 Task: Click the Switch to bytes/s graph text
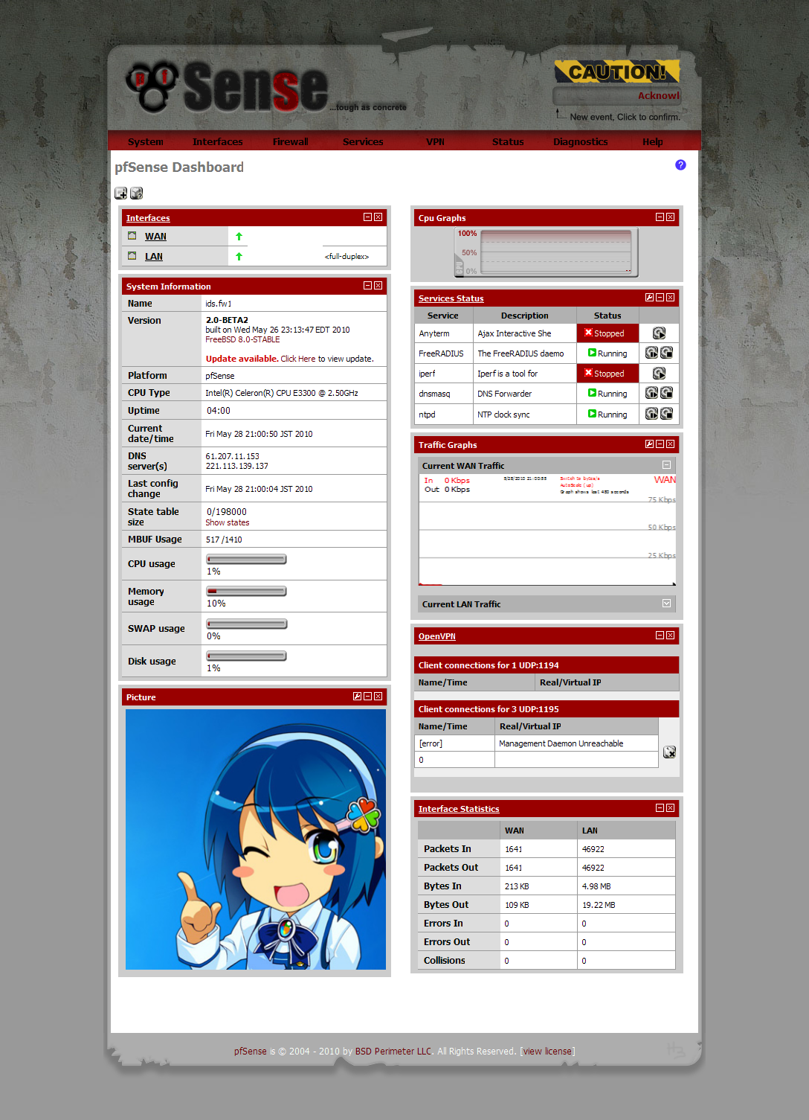tap(580, 479)
